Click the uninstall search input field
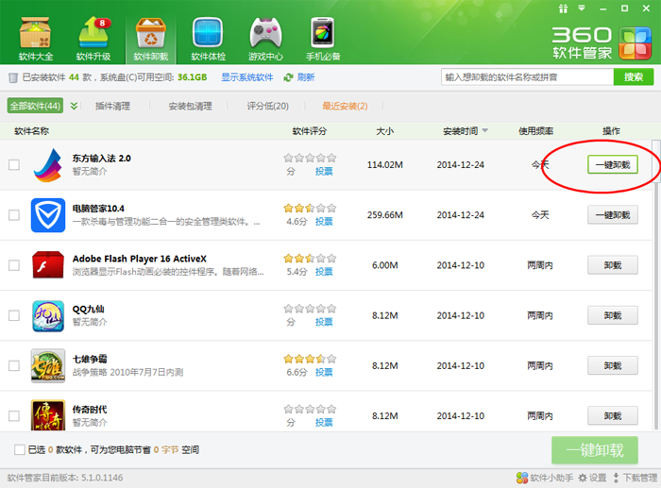The width and height of the screenshot is (661, 488). [527, 76]
